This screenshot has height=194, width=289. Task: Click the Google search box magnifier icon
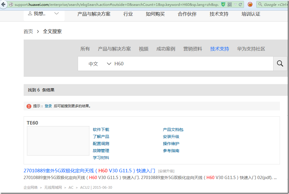tap(260, 4)
